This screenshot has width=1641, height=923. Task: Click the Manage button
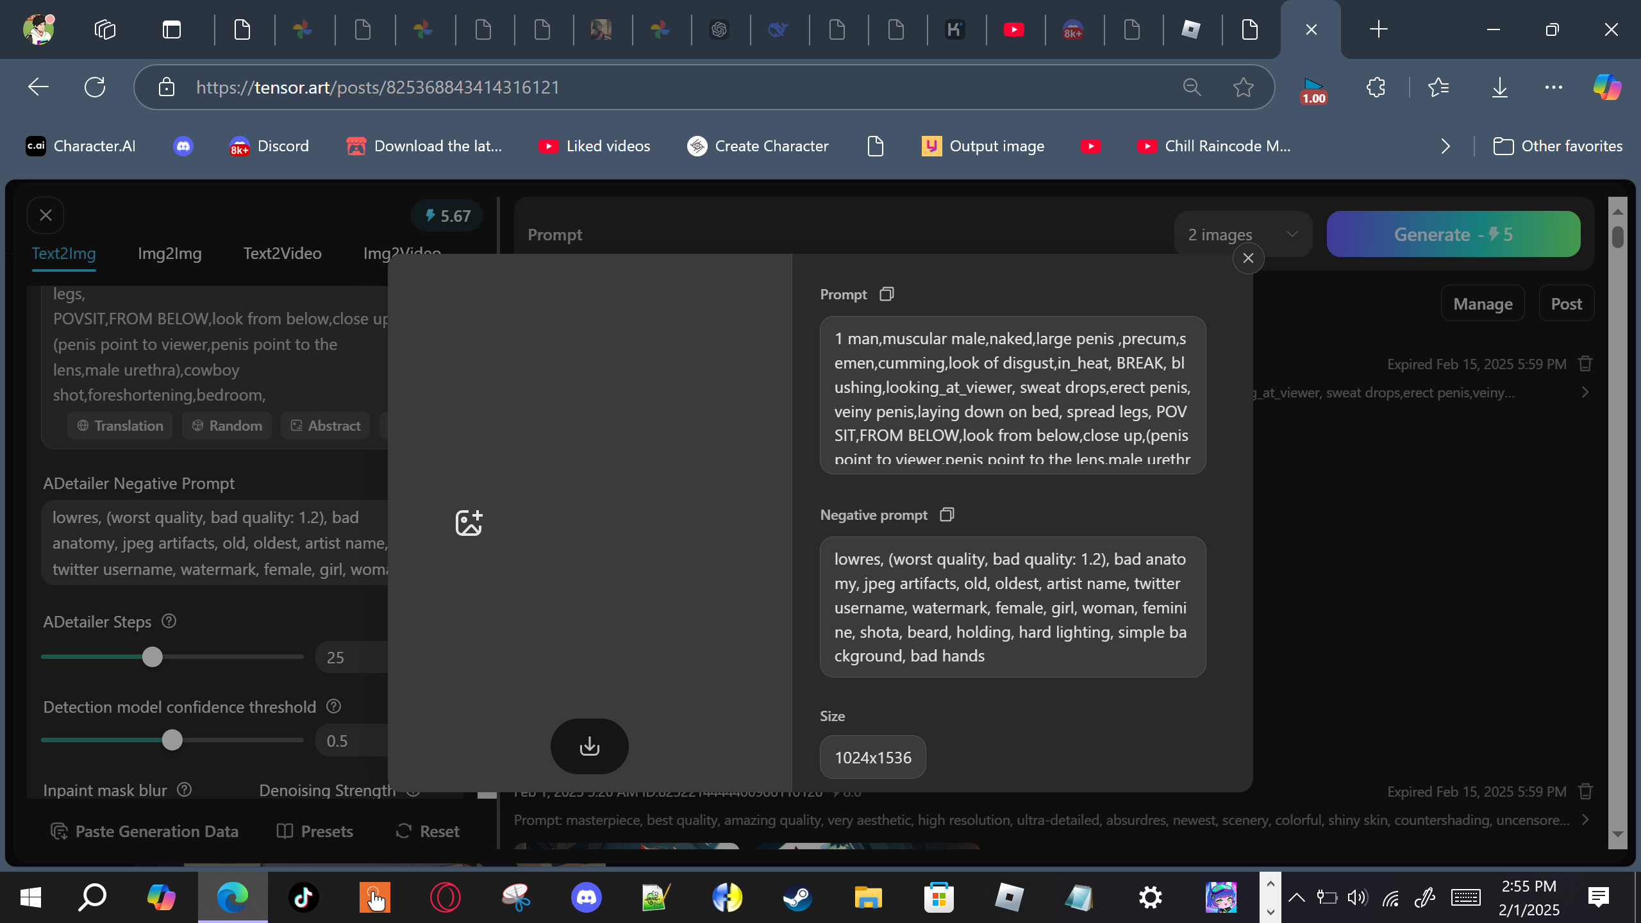pos(1483,304)
